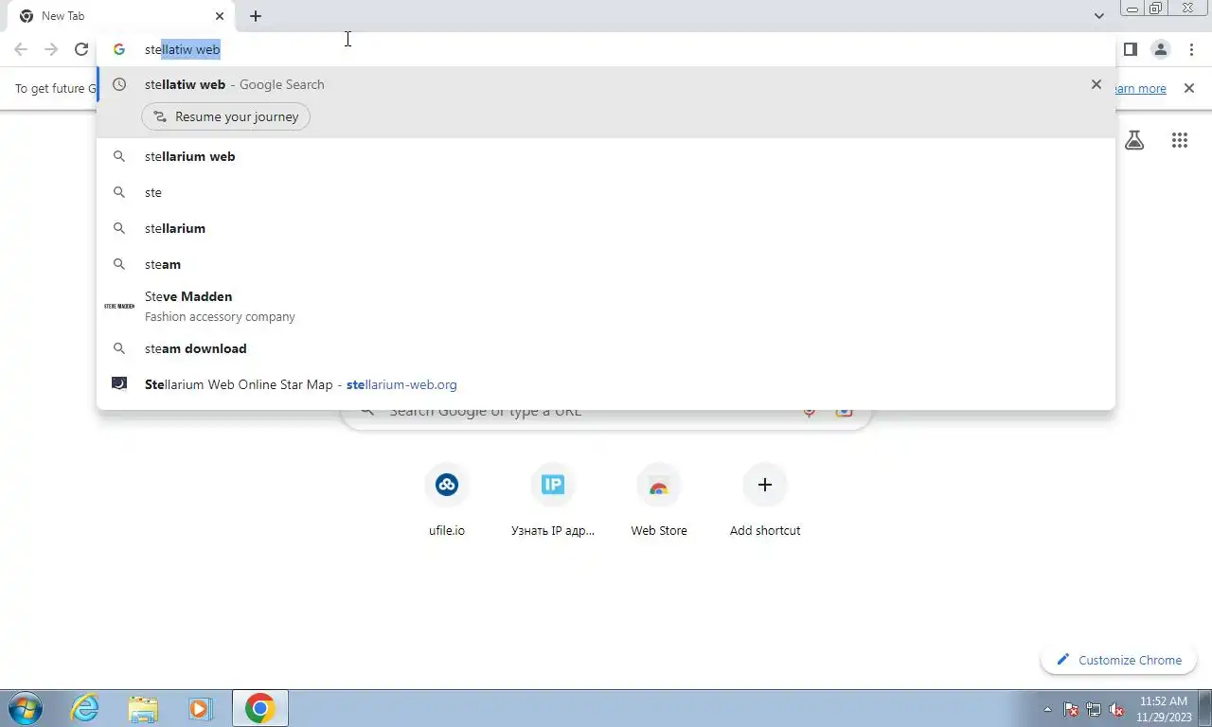Reload the page with the refresh icon

point(81,49)
